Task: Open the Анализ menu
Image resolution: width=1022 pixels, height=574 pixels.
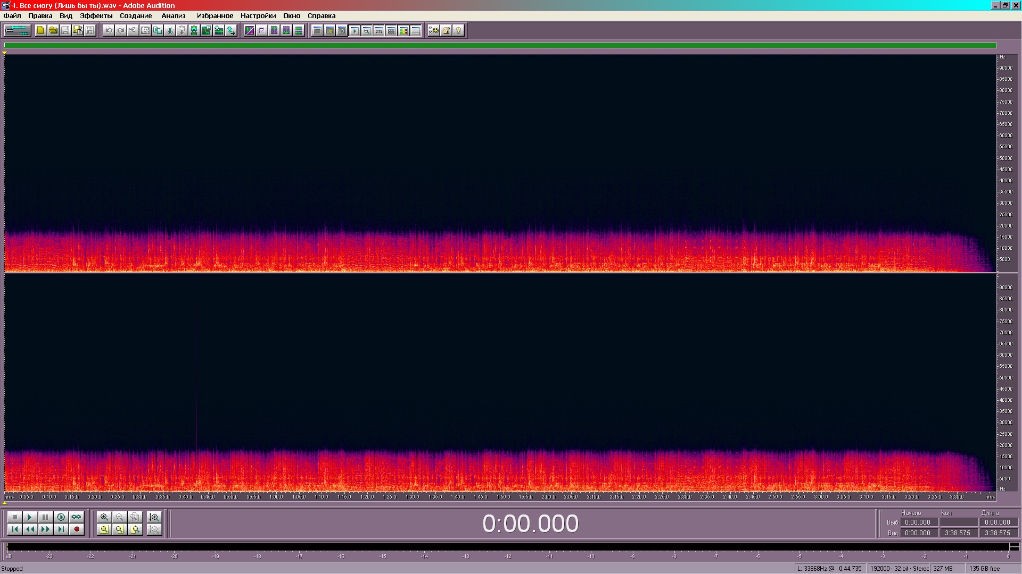Action: click(x=173, y=16)
